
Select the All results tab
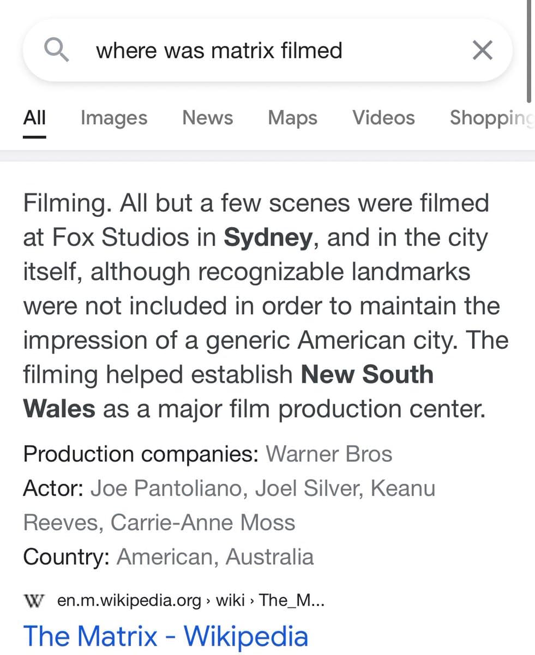coord(34,118)
